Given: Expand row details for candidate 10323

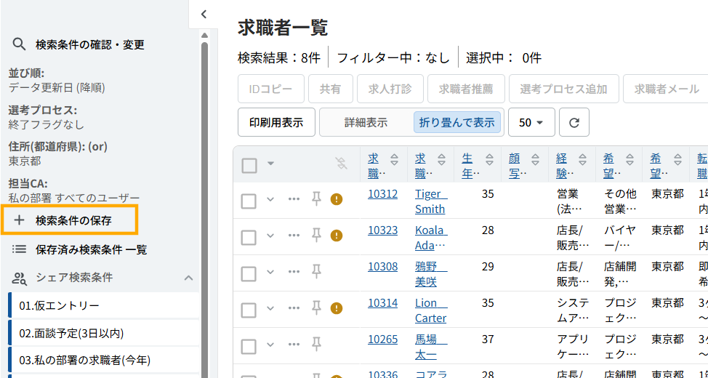Looking at the screenshot, I should tap(271, 236).
